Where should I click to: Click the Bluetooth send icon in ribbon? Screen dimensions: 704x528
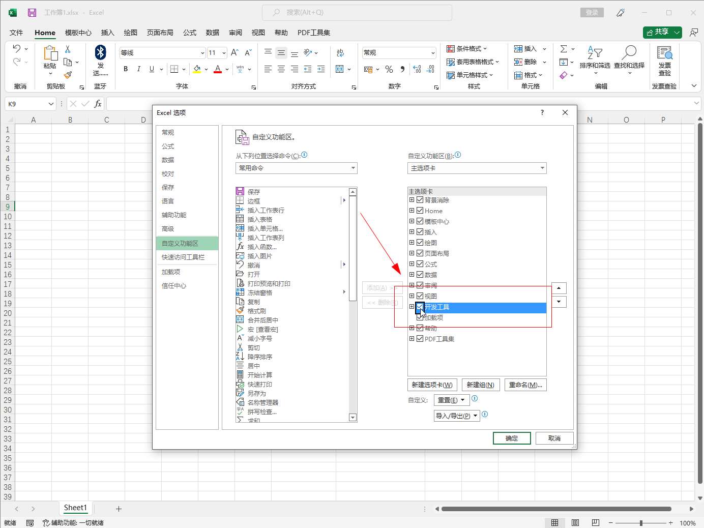click(x=100, y=52)
